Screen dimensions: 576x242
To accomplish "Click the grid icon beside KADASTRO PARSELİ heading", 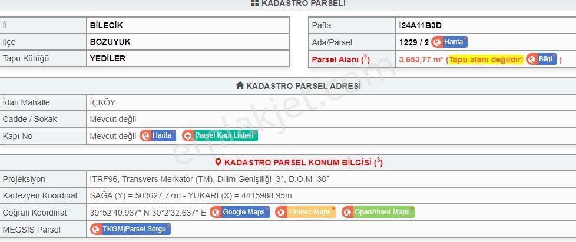I will coord(255,4).
